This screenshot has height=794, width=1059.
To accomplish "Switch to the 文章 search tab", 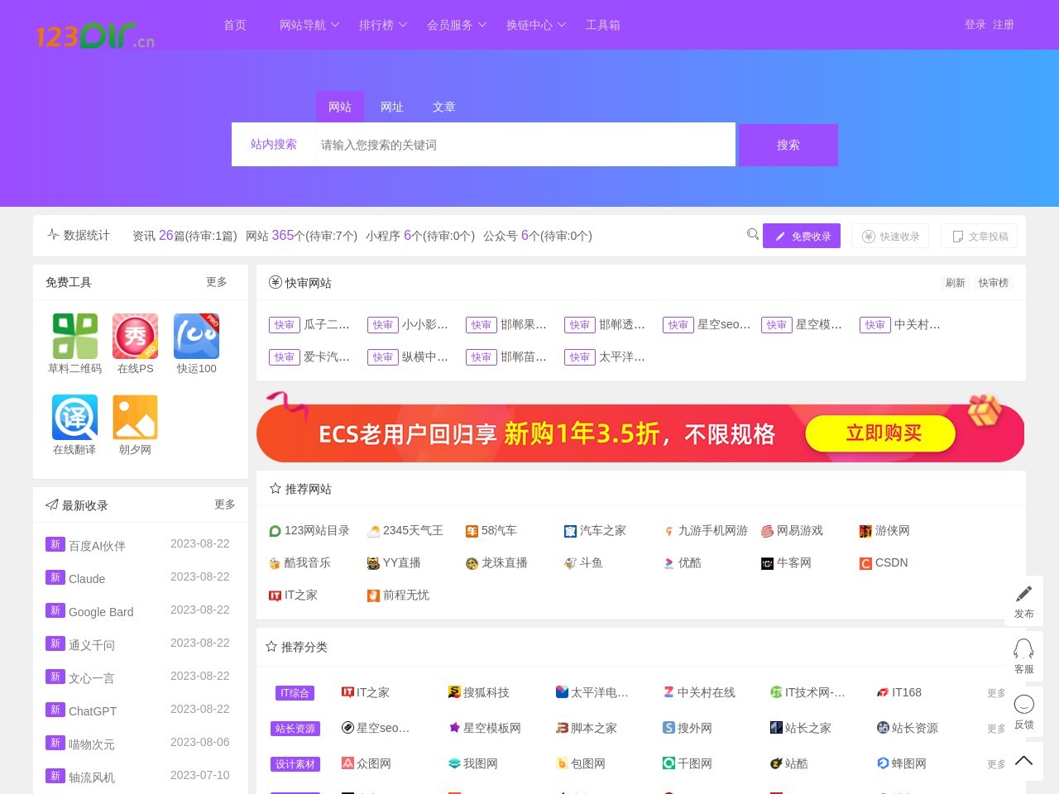I will [444, 107].
